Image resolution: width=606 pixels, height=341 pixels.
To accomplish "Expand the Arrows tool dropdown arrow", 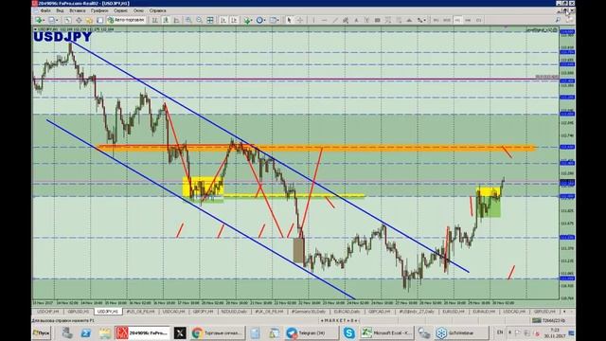I will point(425,20).
